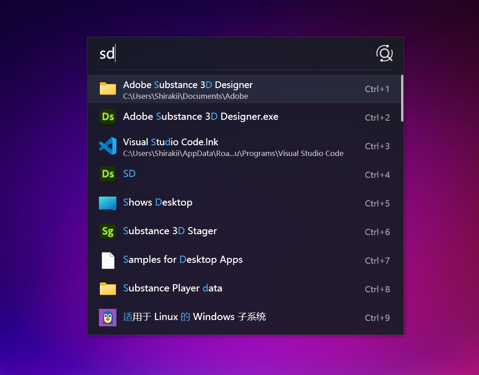Click the Visual Studio Code logo icon

click(x=107, y=146)
